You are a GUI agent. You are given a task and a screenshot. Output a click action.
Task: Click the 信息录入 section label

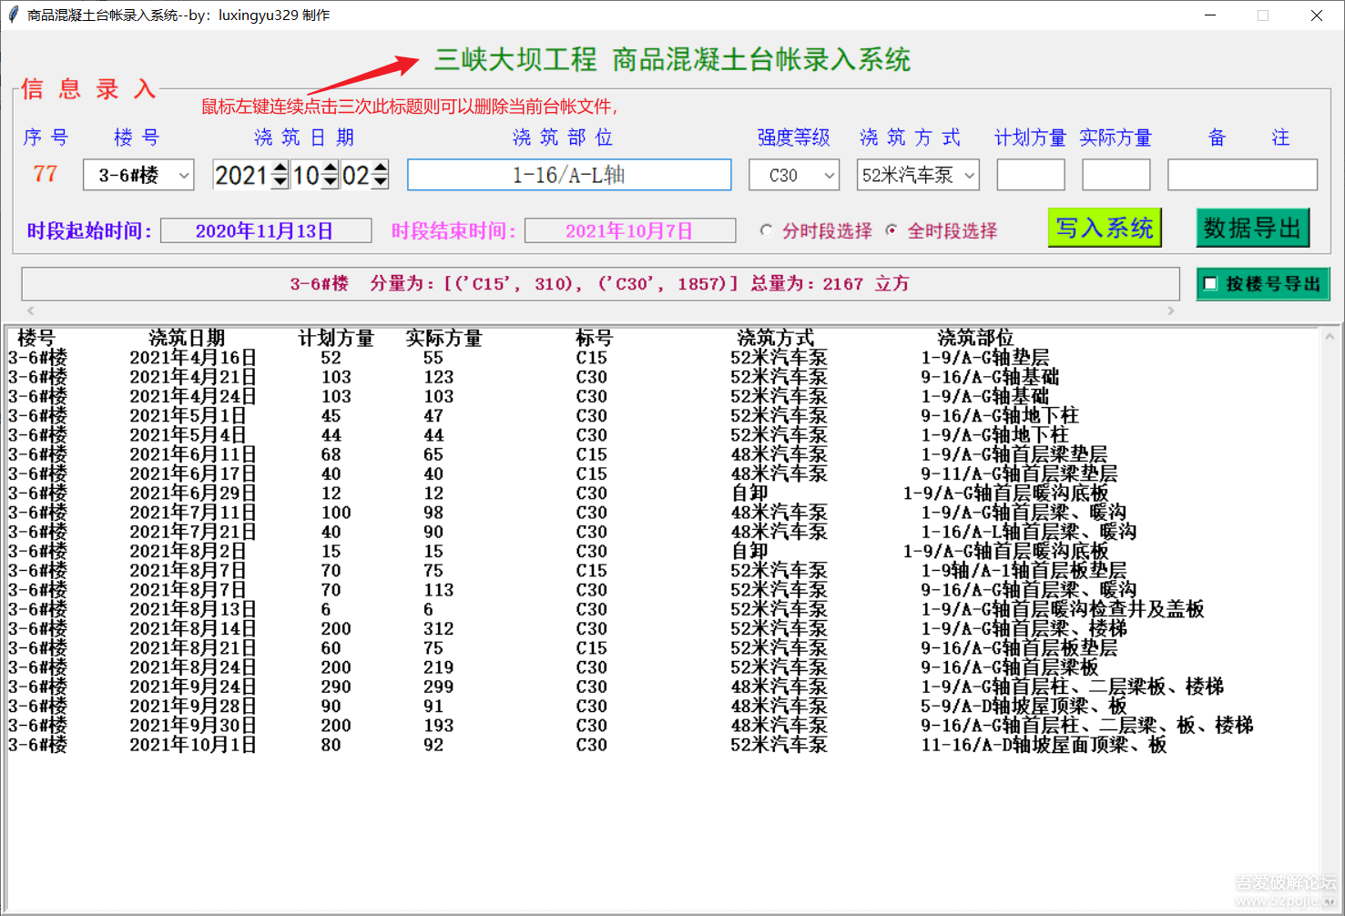tap(89, 89)
